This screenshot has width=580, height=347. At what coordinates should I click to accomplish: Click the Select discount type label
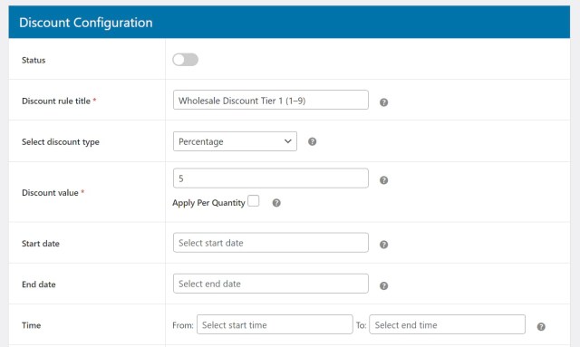click(61, 142)
